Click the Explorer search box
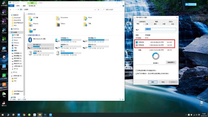This screenshot has width=208, height=117. click(x=112, y=9)
